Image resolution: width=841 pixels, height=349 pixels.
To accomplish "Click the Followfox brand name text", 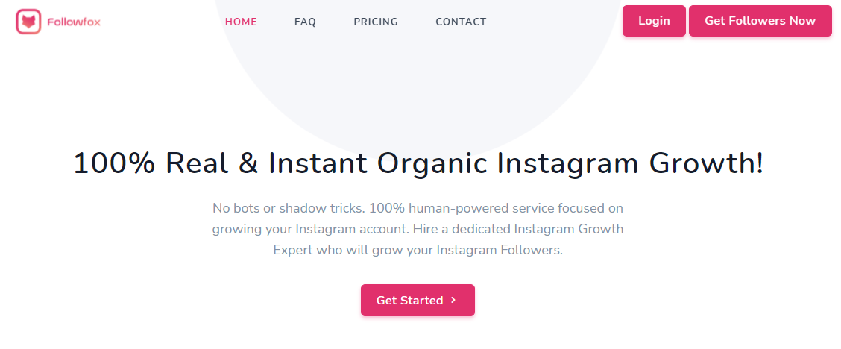I will pos(72,22).
